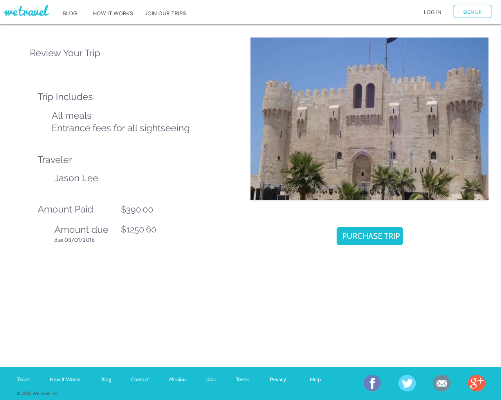Open the Twitter social icon
The height and width of the screenshot is (400, 501).
(x=407, y=383)
